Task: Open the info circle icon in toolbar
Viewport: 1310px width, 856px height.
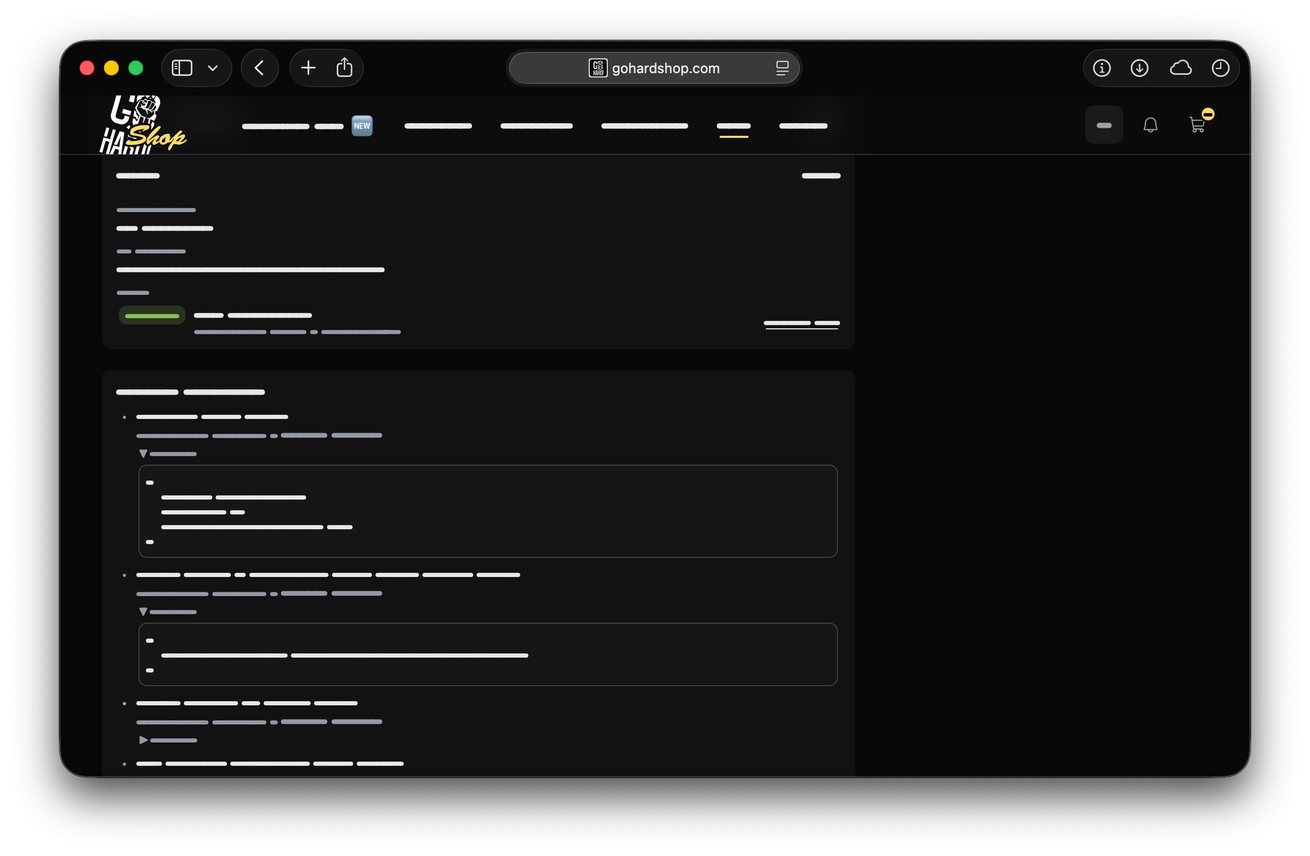Action: click(1102, 68)
